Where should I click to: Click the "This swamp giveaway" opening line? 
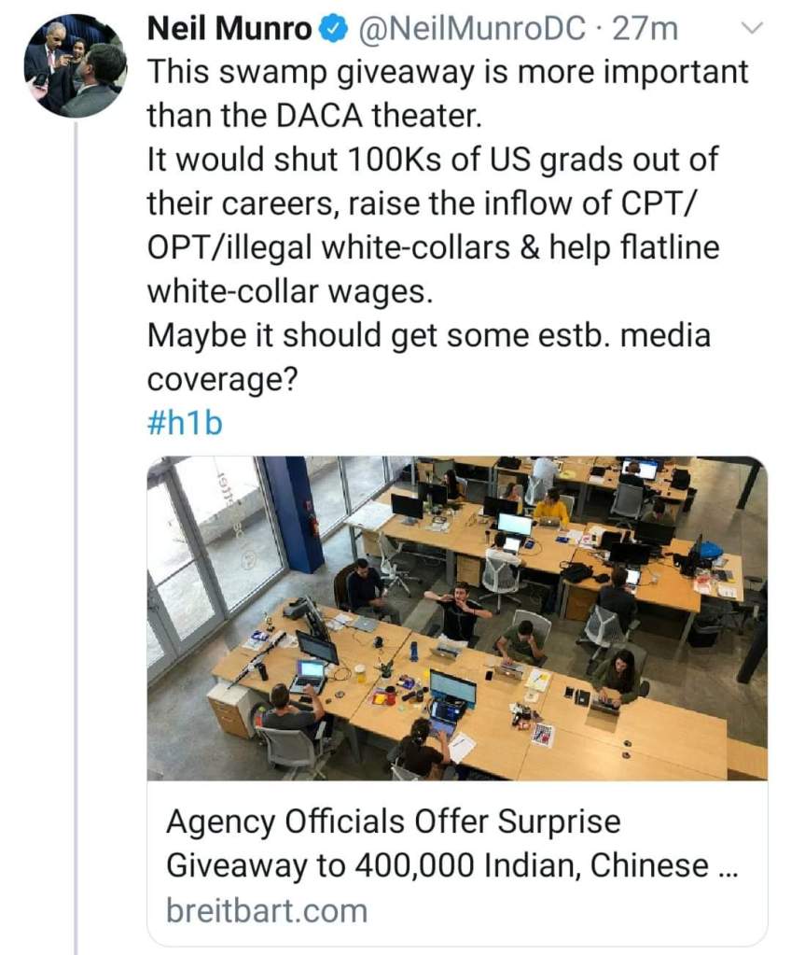(447, 72)
